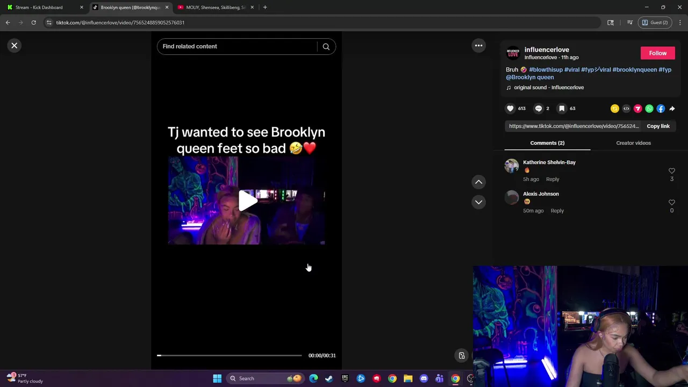Select the Comments (2) tab
Viewport: 688px width, 387px height.
click(547, 143)
